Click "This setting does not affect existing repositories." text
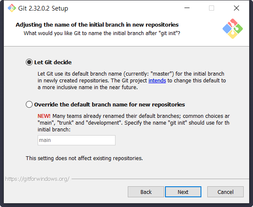253x207 pixels. (x=84, y=158)
